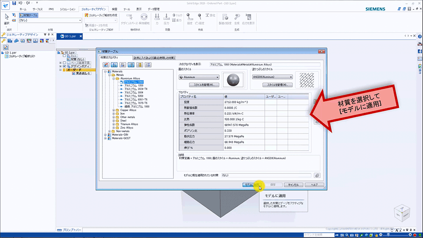Click the 製造の設定 icon
This screenshot has height=238, width=423.
pyautogui.click(x=225, y=19)
